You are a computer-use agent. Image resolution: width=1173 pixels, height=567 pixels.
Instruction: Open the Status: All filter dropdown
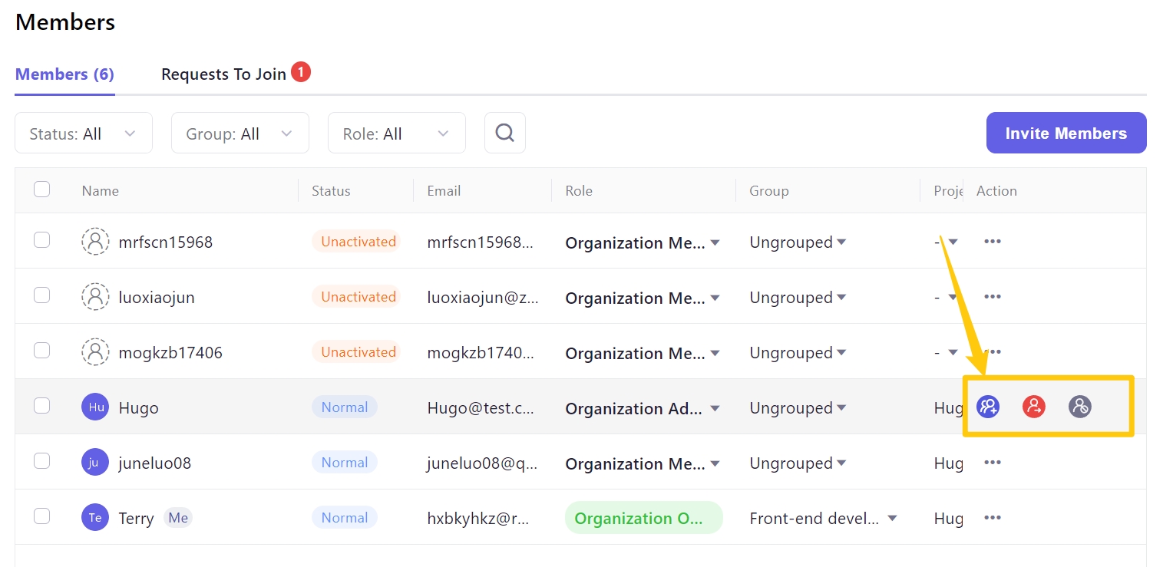point(83,134)
